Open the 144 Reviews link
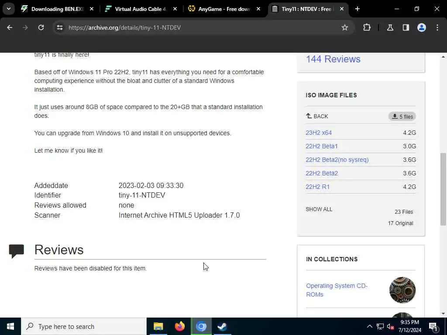 [333, 59]
